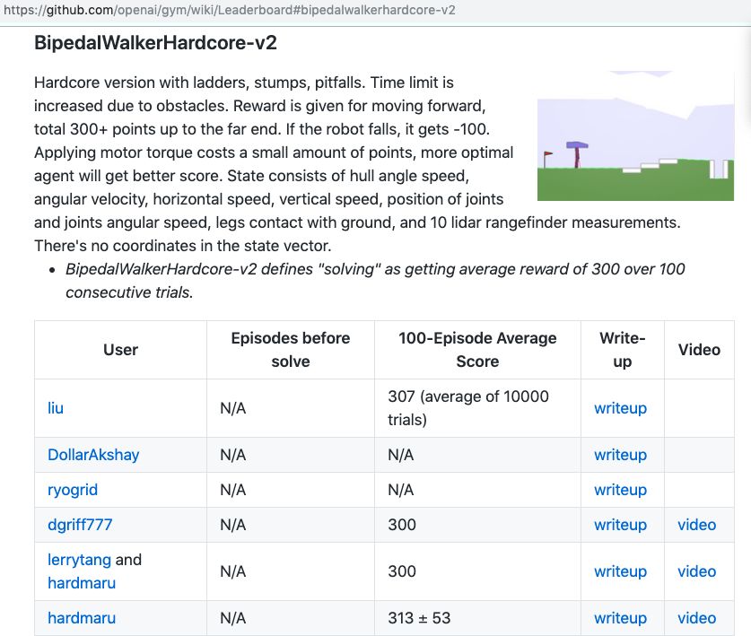Screen dimensions: 751x636
Task: Open hardmaru link beside lerrytang
Action: [82, 583]
